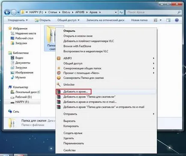Open Рабочий стол in favorites

point(22,38)
